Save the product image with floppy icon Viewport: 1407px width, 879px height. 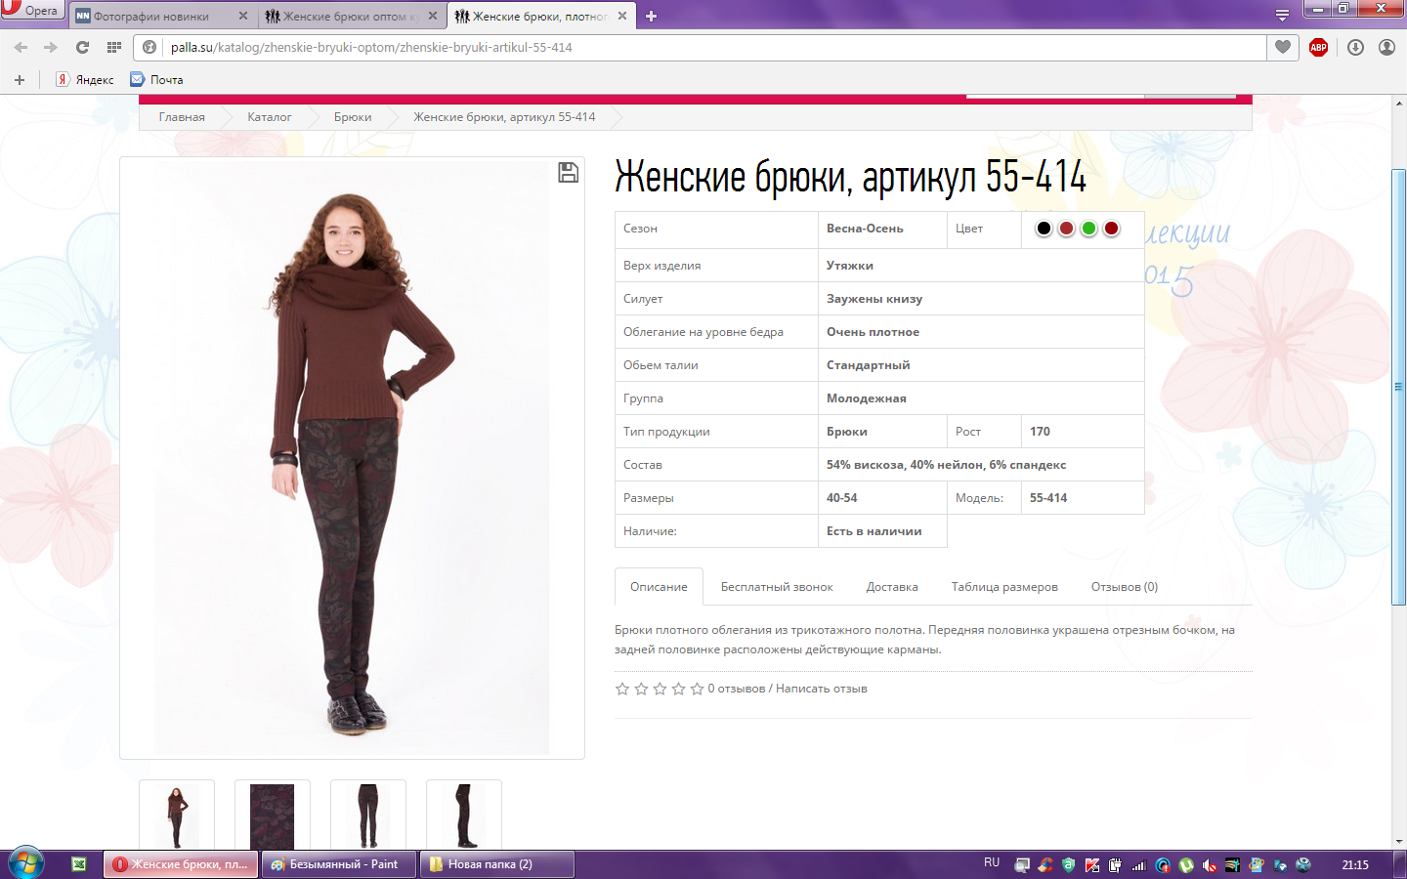568,173
